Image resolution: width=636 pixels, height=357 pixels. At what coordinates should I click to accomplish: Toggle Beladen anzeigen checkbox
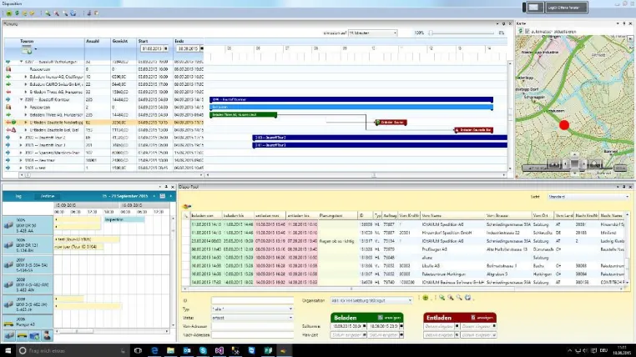click(x=381, y=317)
